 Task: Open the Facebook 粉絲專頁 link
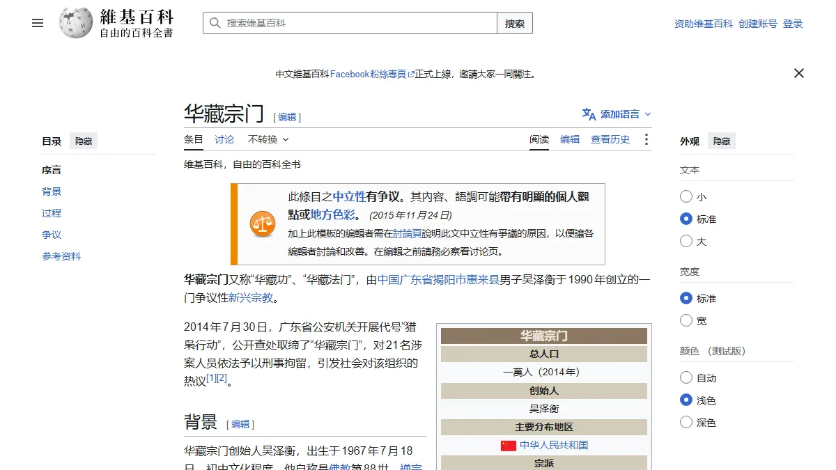pos(372,74)
